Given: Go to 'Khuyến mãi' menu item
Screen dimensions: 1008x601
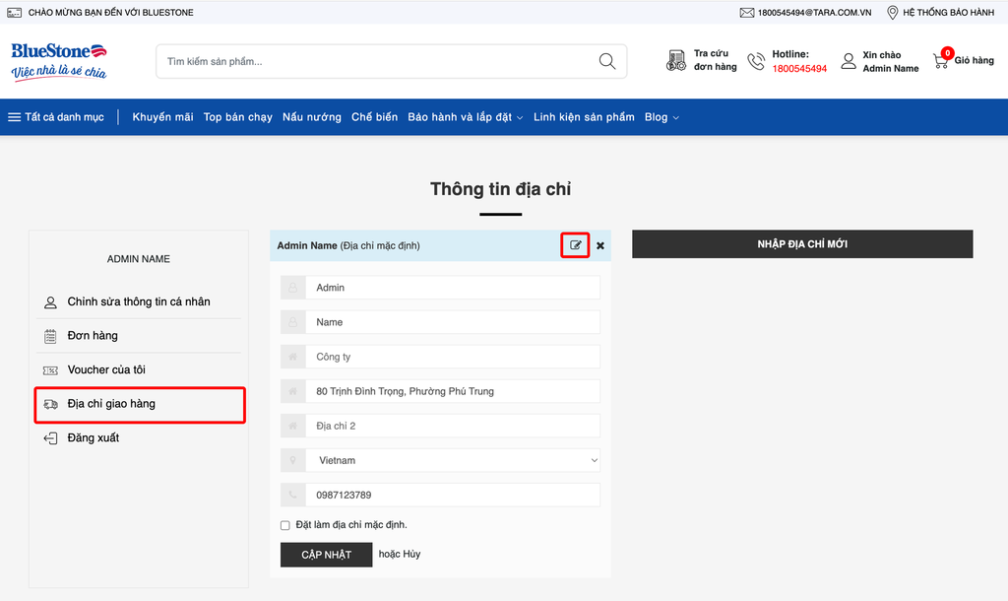Looking at the screenshot, I should [x=162, y=117].
